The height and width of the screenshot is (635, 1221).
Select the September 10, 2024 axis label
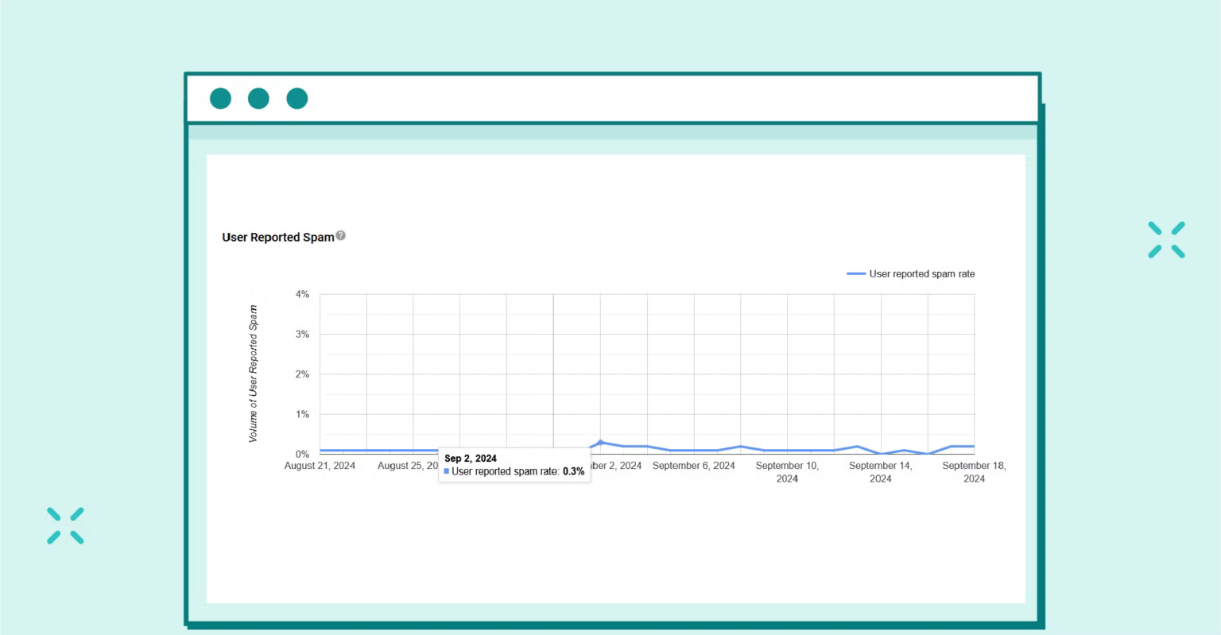[x=787, y=472]
